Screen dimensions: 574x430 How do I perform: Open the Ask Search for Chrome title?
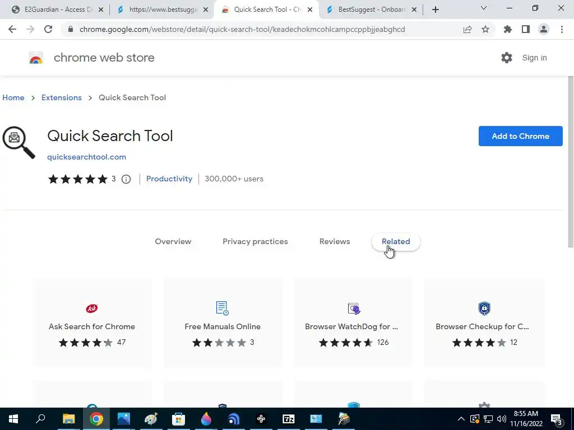[x=92, y=326]
